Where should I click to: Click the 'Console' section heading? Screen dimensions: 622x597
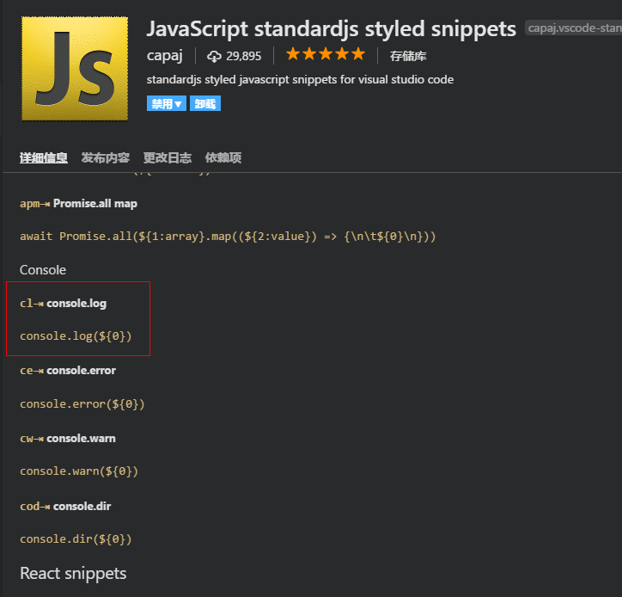(43, 270)
